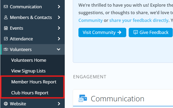This screenshot has height=108, width=173.
Task: Follow the Community link
Action: 91,20
